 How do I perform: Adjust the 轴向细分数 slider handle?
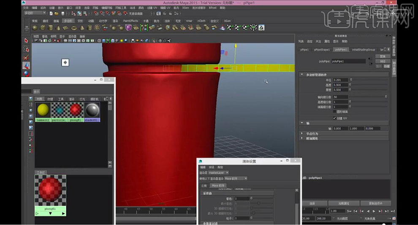point(386,97)
